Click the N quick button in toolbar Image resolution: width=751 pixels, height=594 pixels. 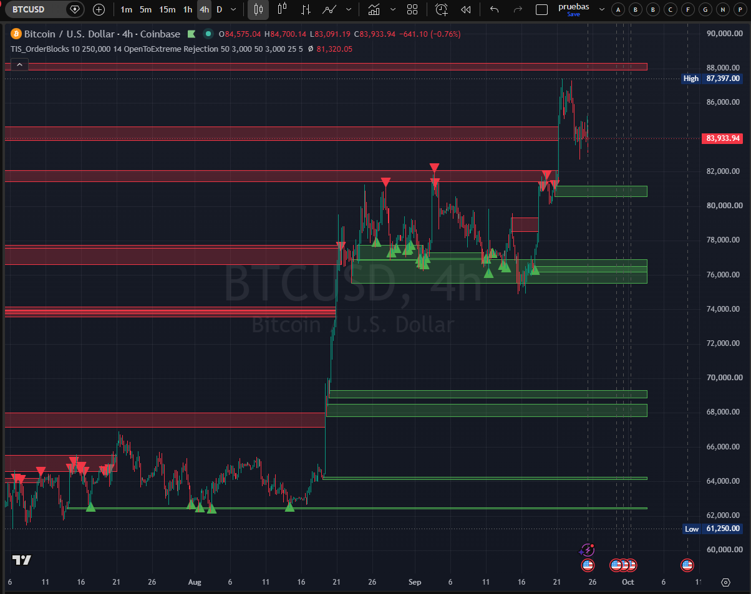722,9
